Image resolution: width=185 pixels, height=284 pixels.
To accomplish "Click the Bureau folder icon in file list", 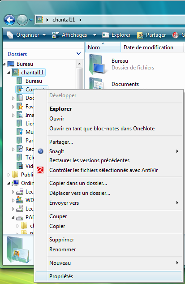I will [x=98, y=65].
